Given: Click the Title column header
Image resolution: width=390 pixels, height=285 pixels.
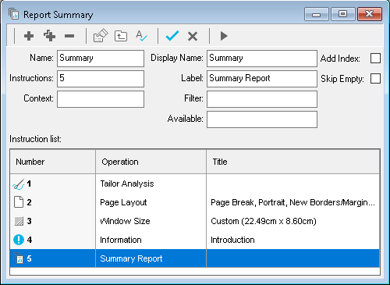Looking at the screenshot, I should coord(293,162).
